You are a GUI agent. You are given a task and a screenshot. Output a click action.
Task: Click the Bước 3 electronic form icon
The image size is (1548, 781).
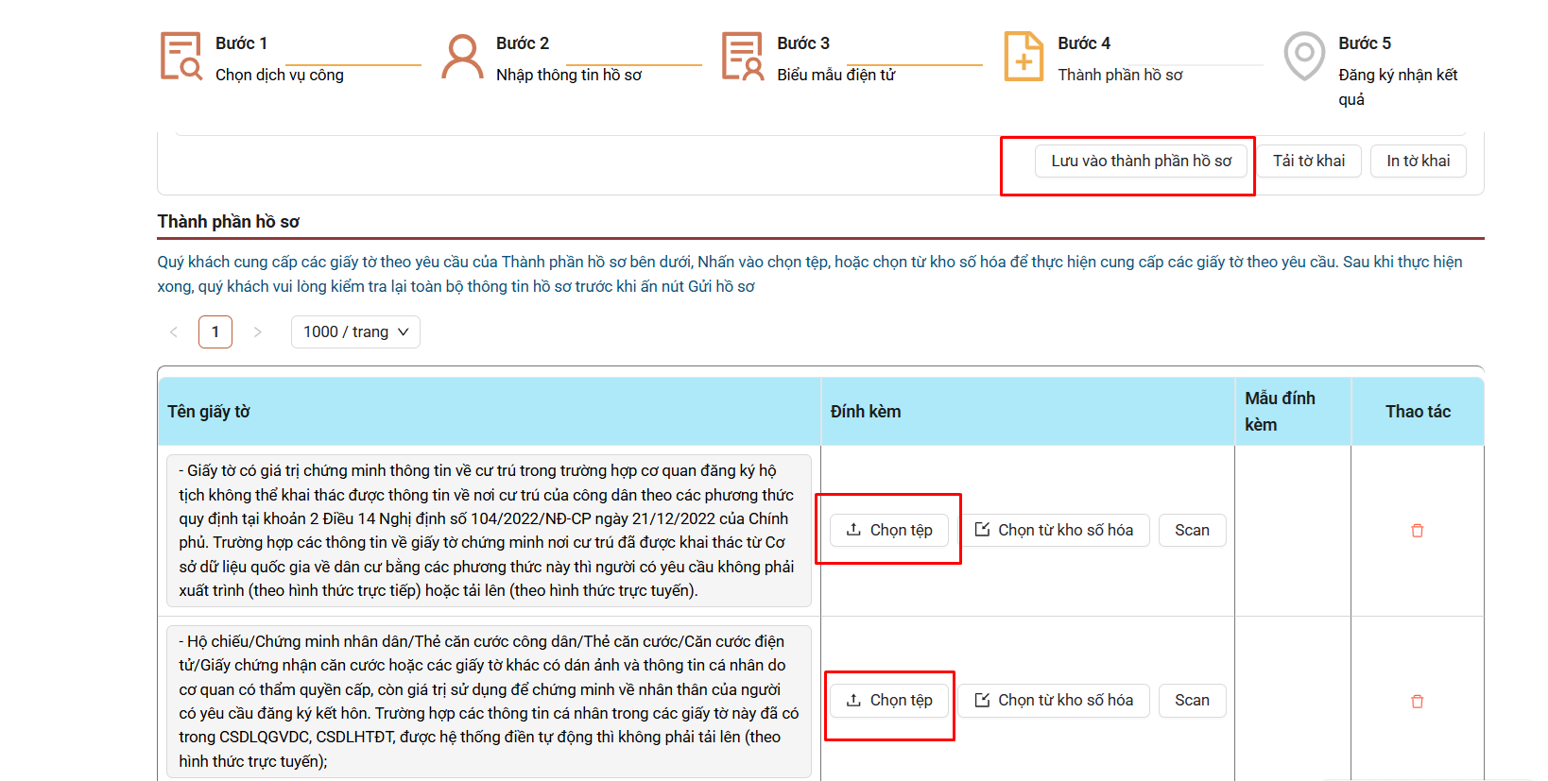[x=743, y=57]
